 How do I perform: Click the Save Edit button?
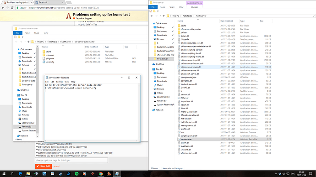coord(43,166)
